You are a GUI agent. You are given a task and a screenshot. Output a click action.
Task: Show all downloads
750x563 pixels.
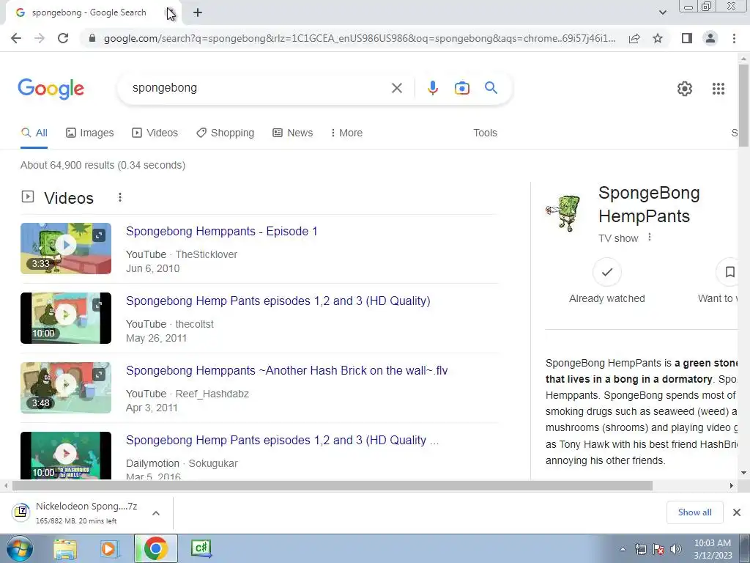[x=694, y=512]
